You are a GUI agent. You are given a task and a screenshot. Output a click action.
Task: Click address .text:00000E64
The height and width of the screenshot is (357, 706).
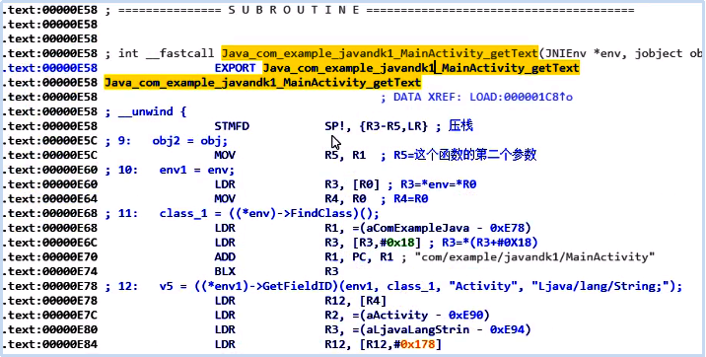click(50, 198)
